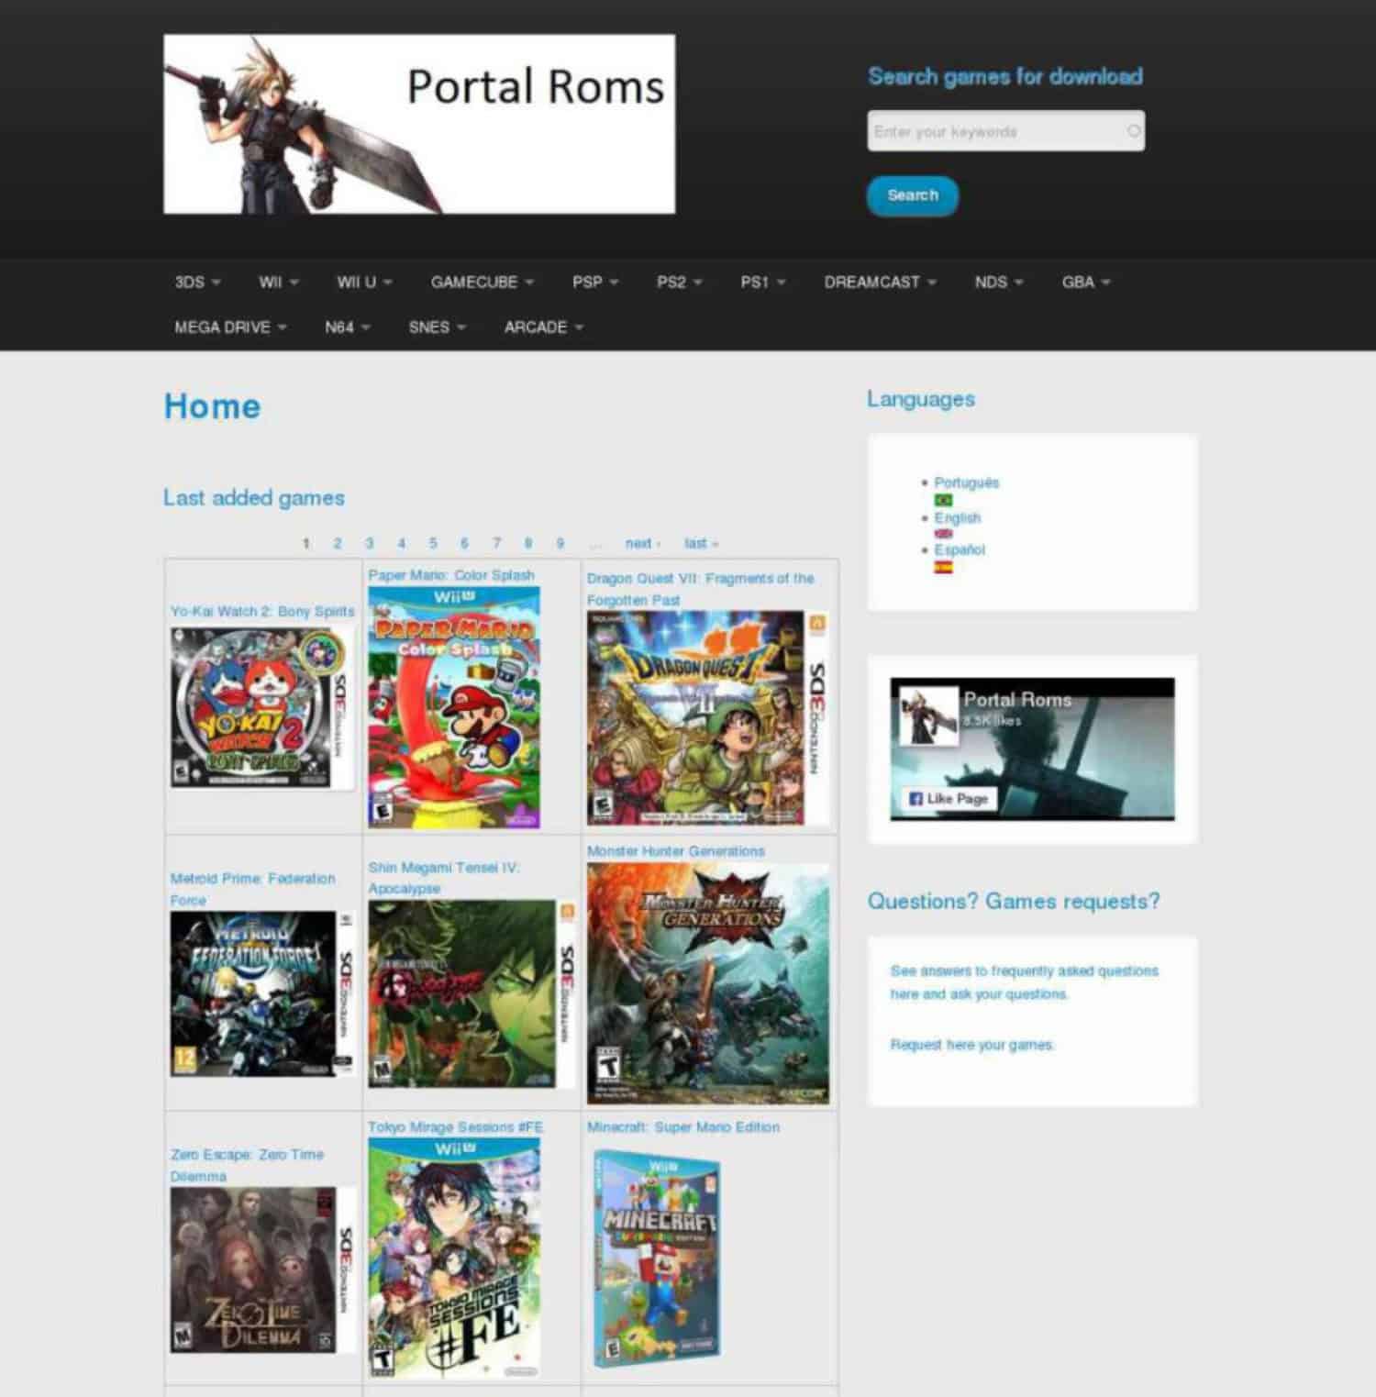Open the Monster Hunter Generations cover
The image size is (1376, 1397).
point(707,983)
